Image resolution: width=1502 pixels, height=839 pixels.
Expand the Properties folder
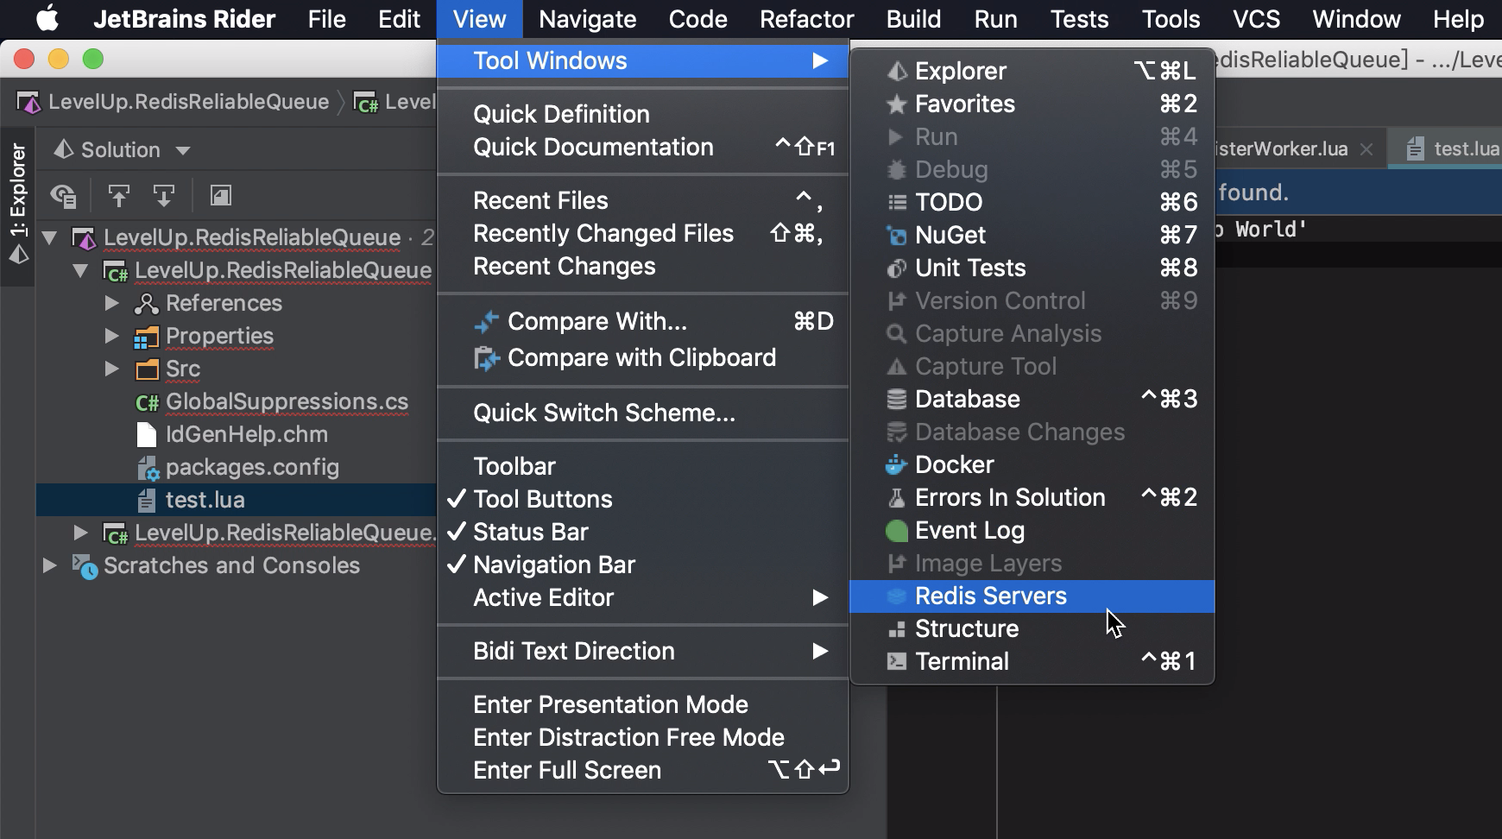111,336
